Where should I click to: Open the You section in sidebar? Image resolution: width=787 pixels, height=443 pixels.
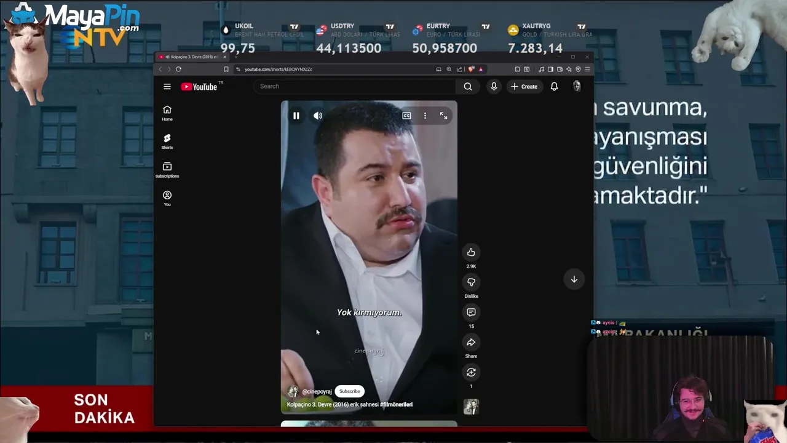pyautogui.click(x=167, y=198)
